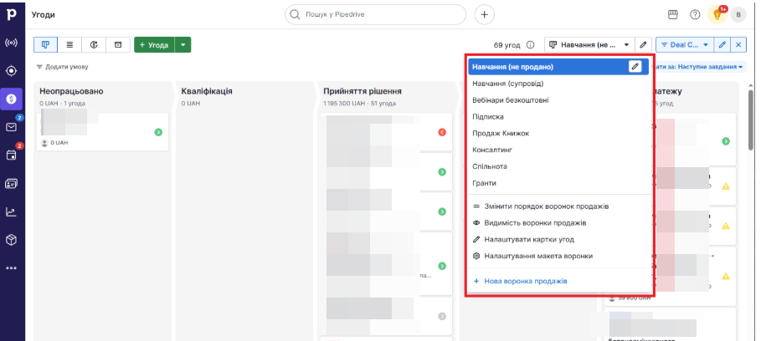The width and height of the screenshot is (761, 341).
Task: Open Insights chart icon in sidebar
Action: click(x=12, y=211)
